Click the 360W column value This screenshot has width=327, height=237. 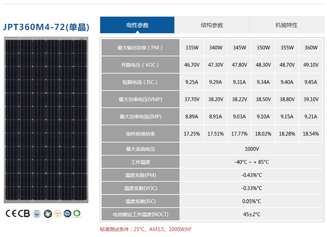click(311, 48)
